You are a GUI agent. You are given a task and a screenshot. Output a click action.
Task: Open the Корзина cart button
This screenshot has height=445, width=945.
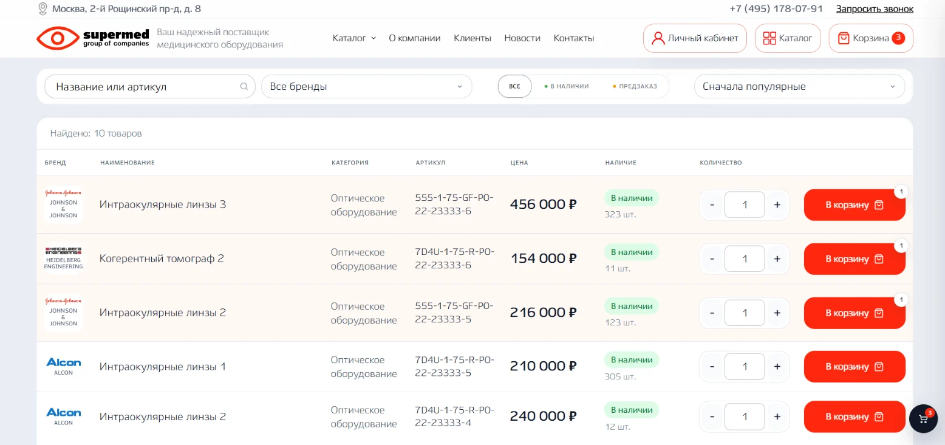click(871, 38)
